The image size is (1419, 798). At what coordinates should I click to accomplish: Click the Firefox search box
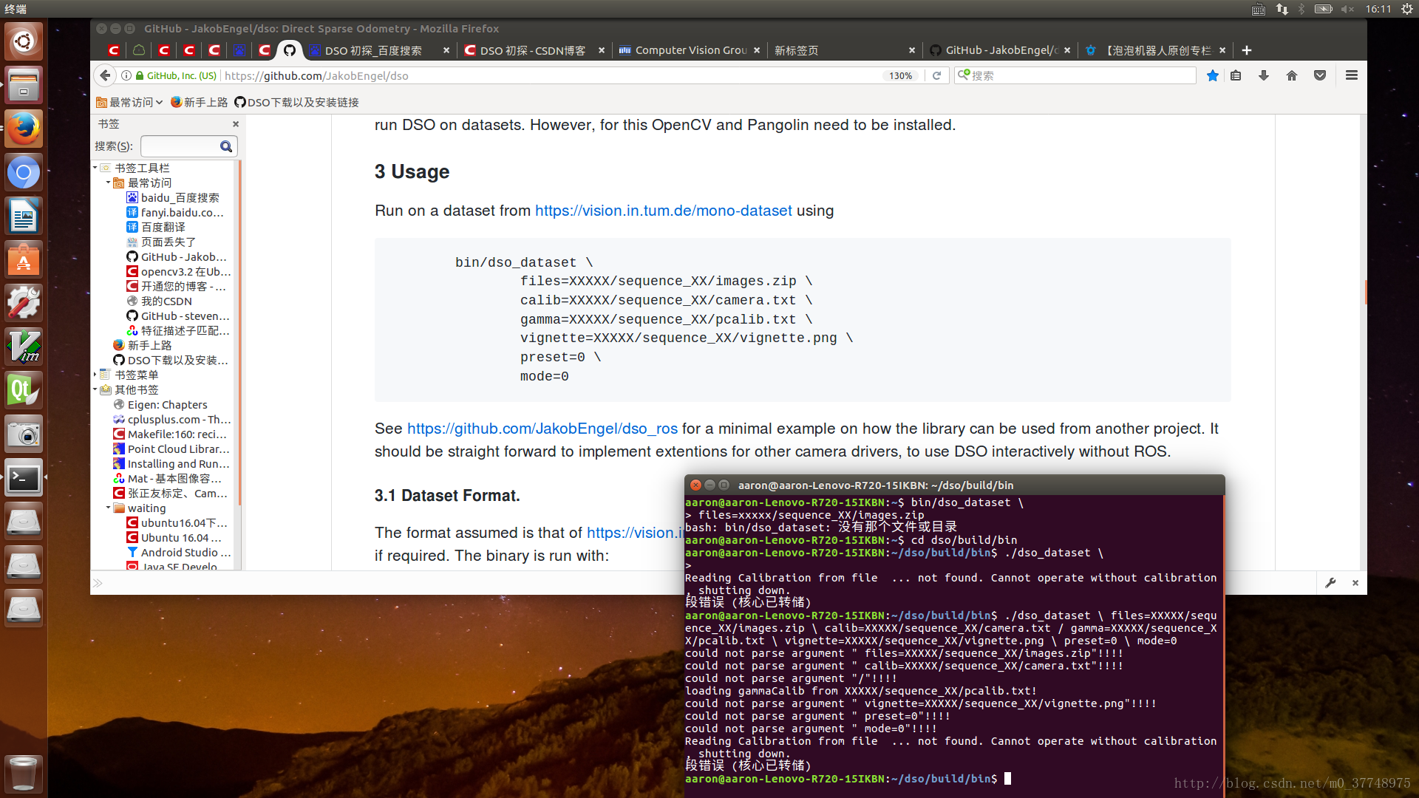(1075, 75)
